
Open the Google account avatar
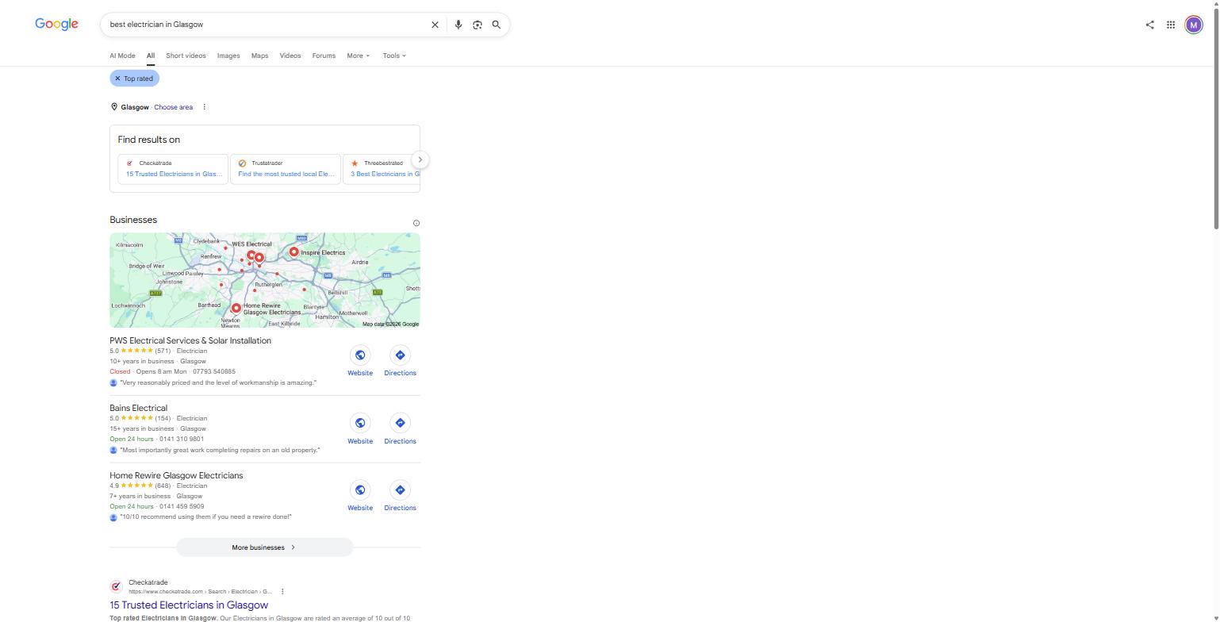pos(1193,25)
